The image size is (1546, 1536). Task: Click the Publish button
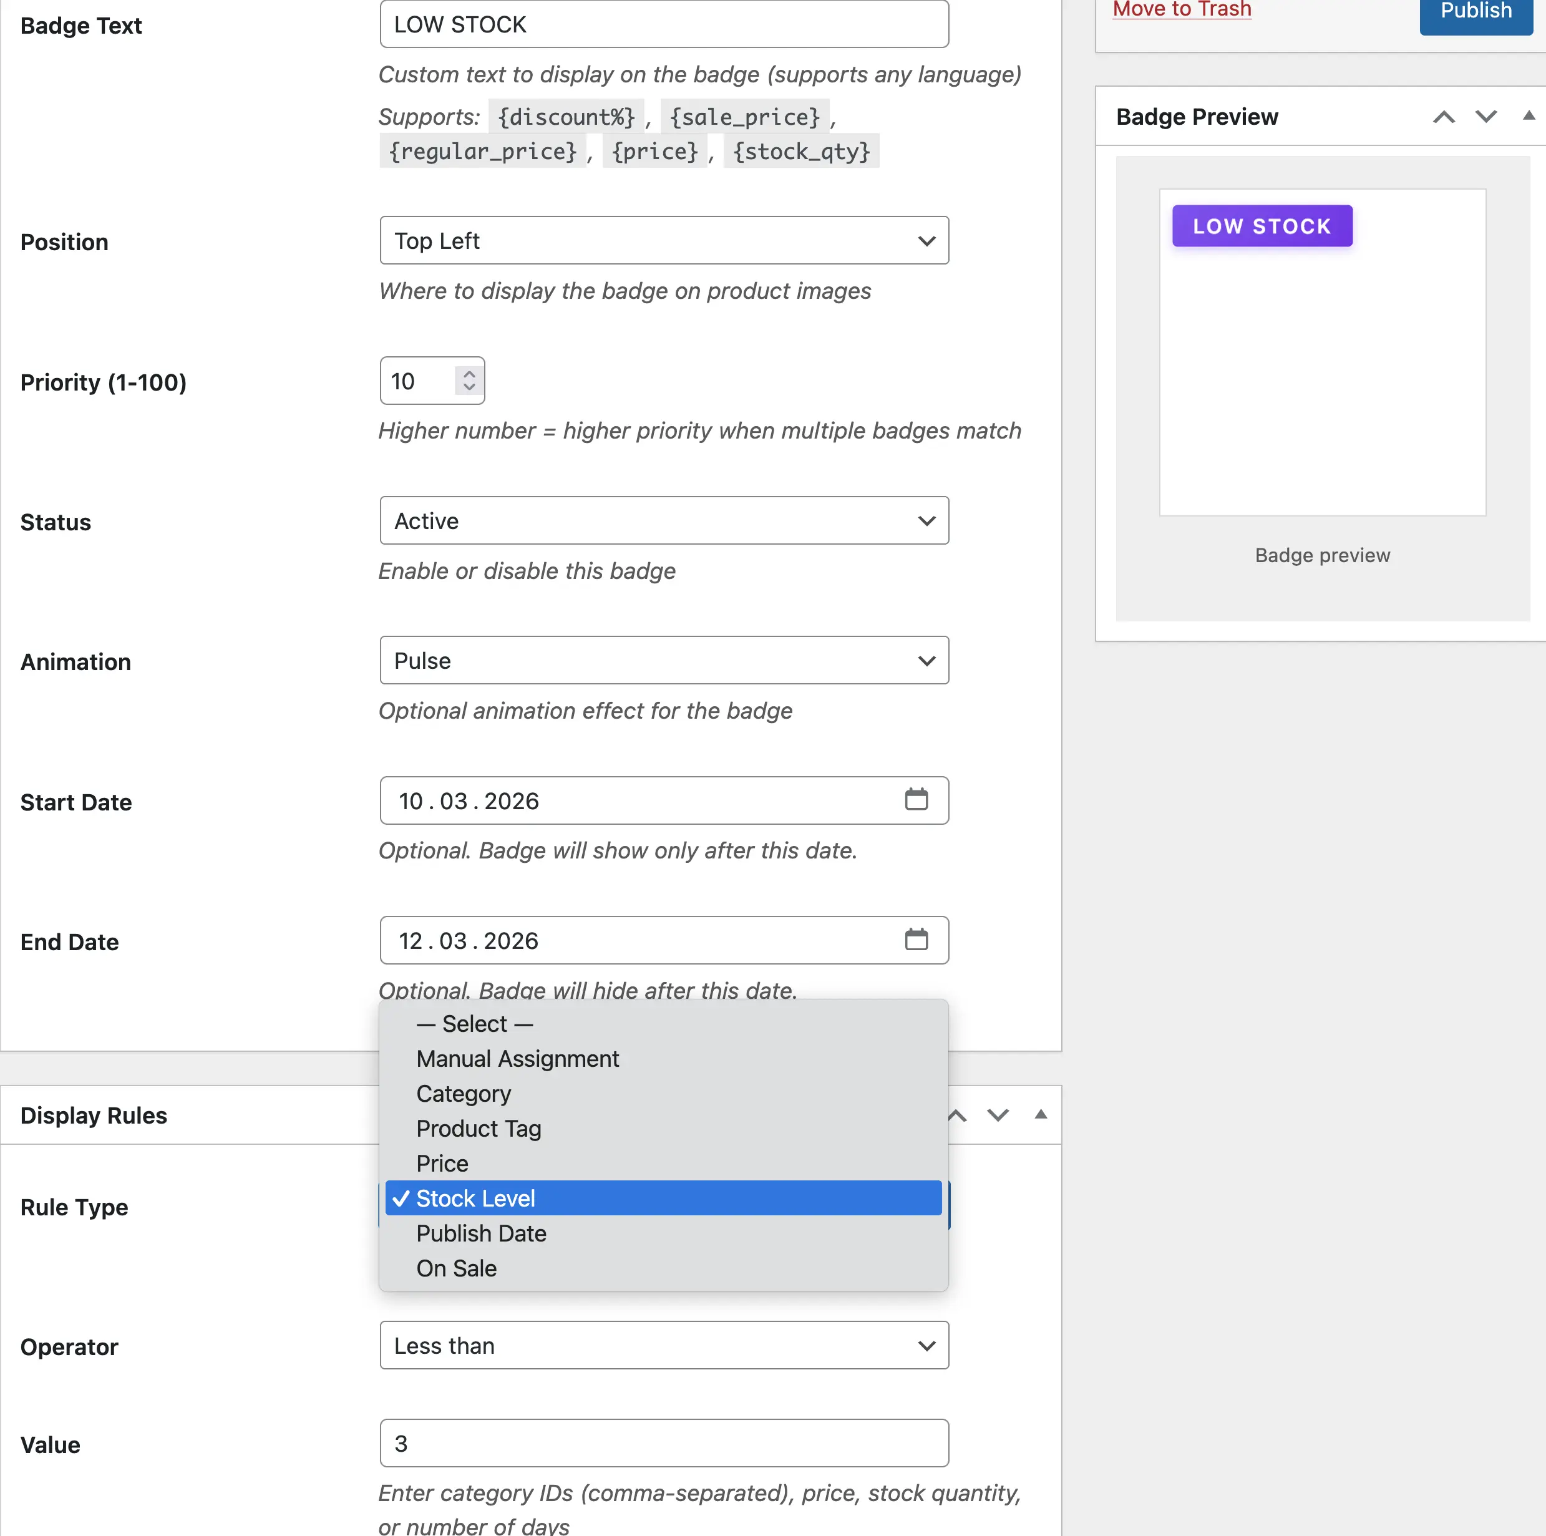coord(1475,11)
